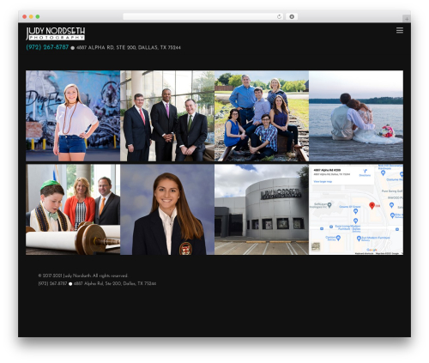Open the hamburger navigation menu
The width and height of the screenshot is (429, 363).
pyautogui.click(x=400, y=30)
